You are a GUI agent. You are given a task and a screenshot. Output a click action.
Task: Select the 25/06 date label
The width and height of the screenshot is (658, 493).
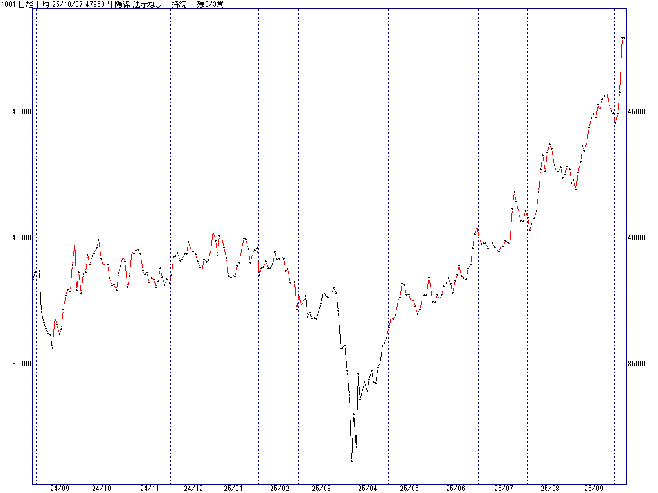(456, 488)
